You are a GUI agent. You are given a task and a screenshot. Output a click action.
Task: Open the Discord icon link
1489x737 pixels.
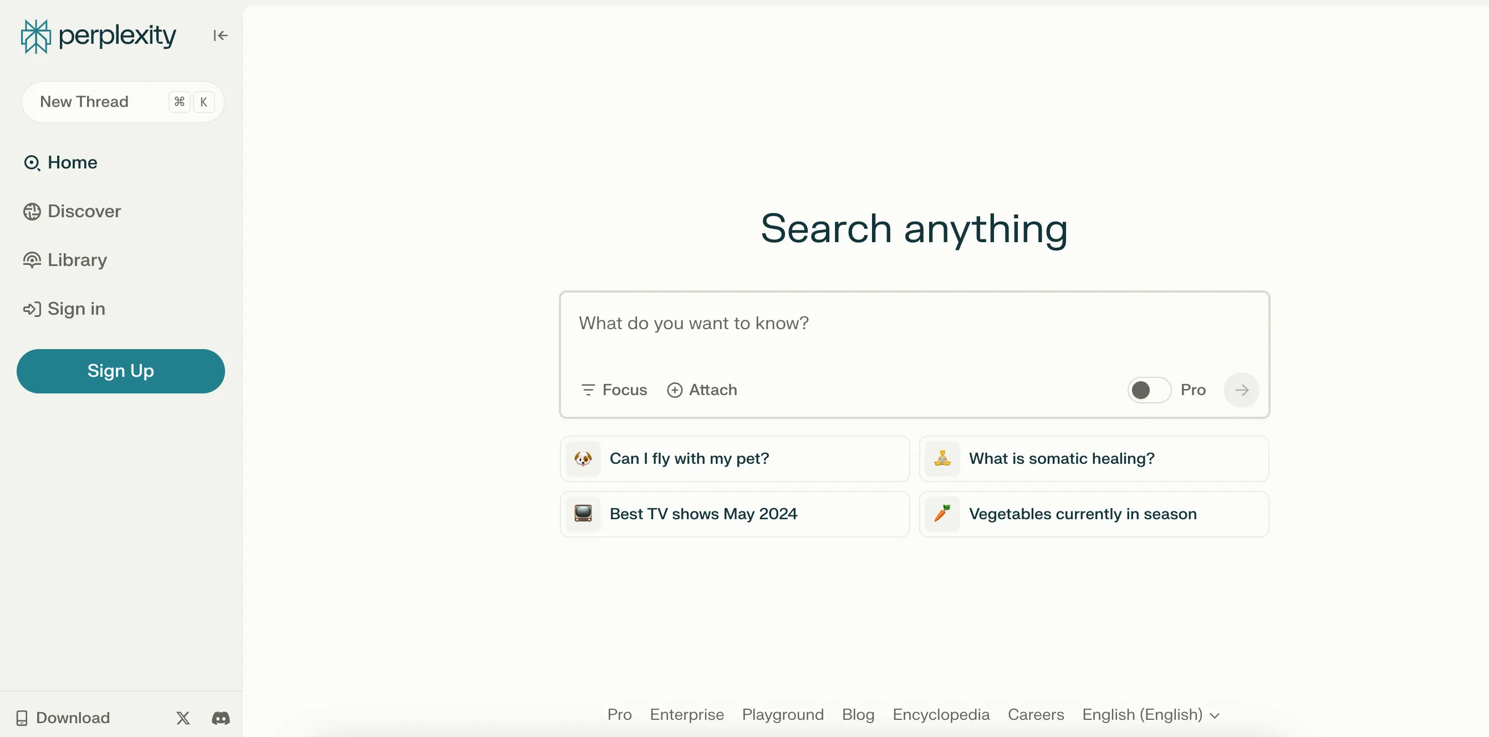tap(221, 718)
